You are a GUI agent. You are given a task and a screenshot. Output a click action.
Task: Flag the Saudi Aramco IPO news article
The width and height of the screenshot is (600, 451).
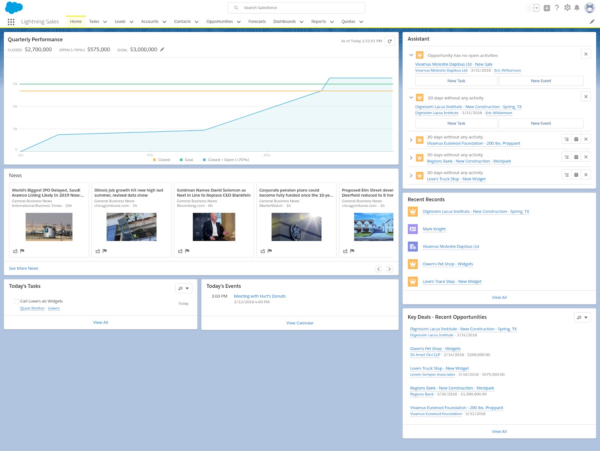pos(22,251)
